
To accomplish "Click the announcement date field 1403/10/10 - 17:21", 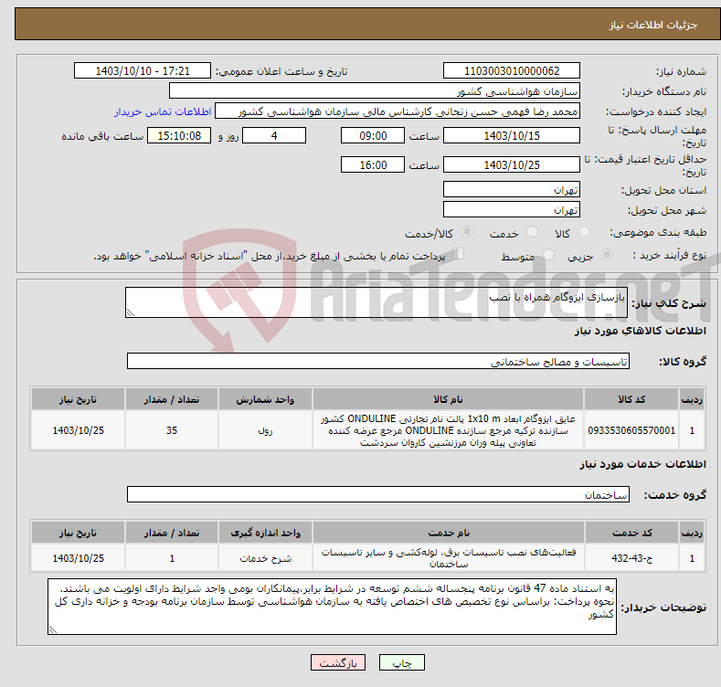I will 143,71.
